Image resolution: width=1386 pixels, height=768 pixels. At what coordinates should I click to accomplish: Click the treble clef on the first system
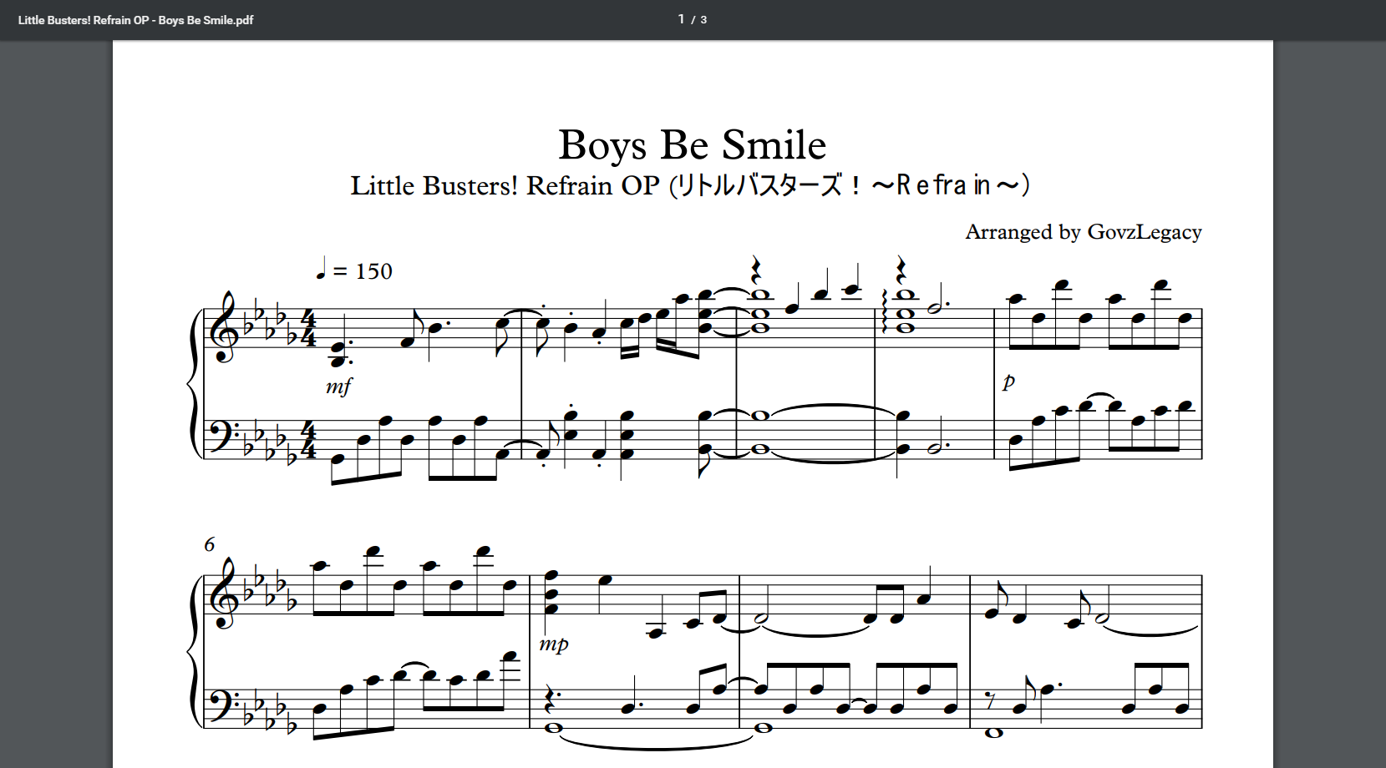(x=224, y=328)
